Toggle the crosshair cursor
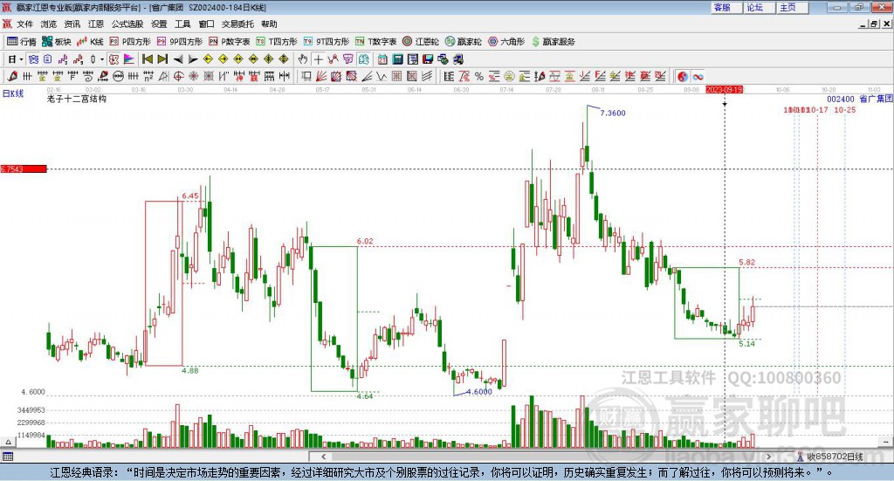 point(318,59)
